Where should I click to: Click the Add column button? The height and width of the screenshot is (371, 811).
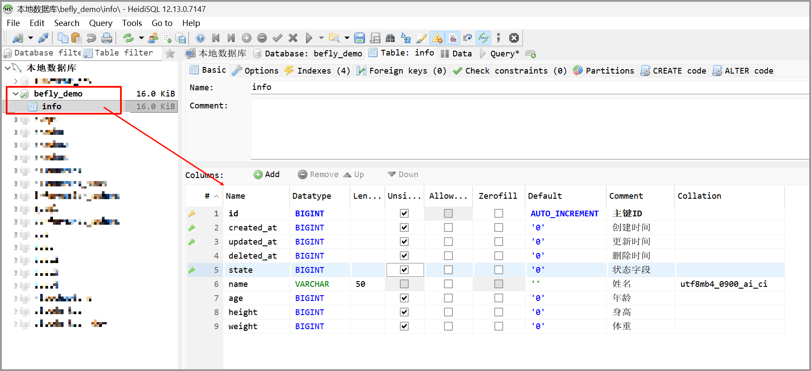pos(267,174)
